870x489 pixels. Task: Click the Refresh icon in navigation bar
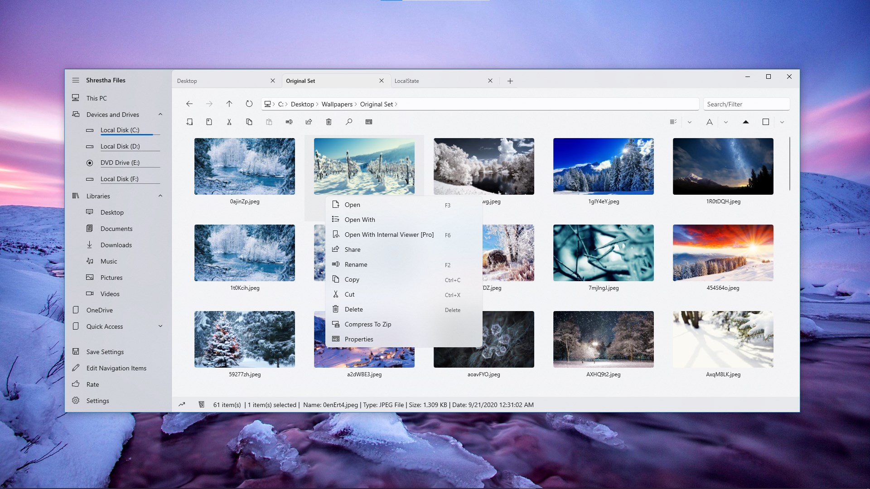(249, 104)
